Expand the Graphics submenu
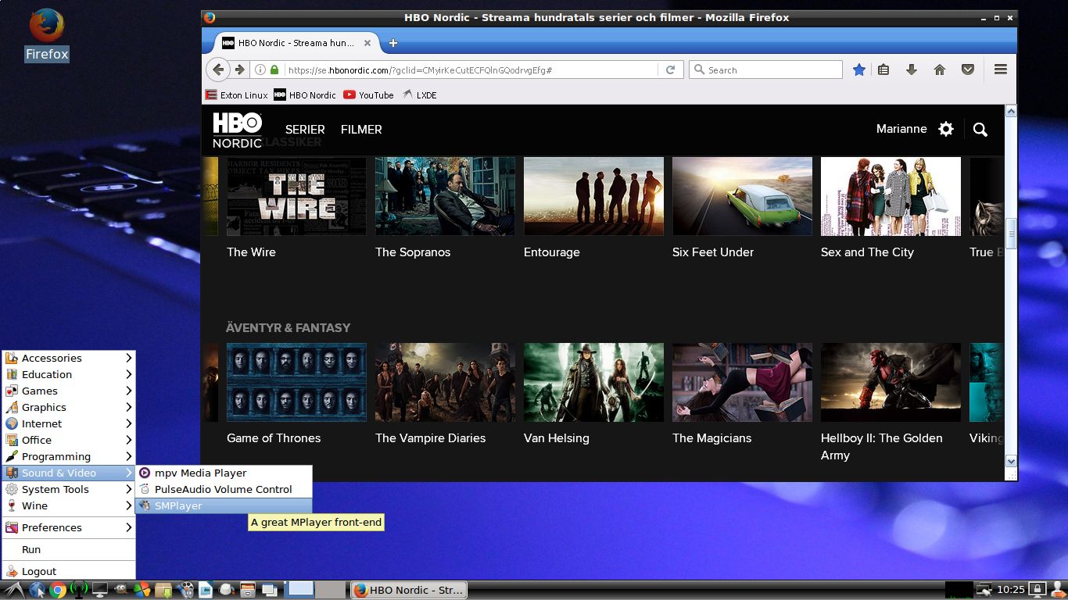 tap(68, 407)
